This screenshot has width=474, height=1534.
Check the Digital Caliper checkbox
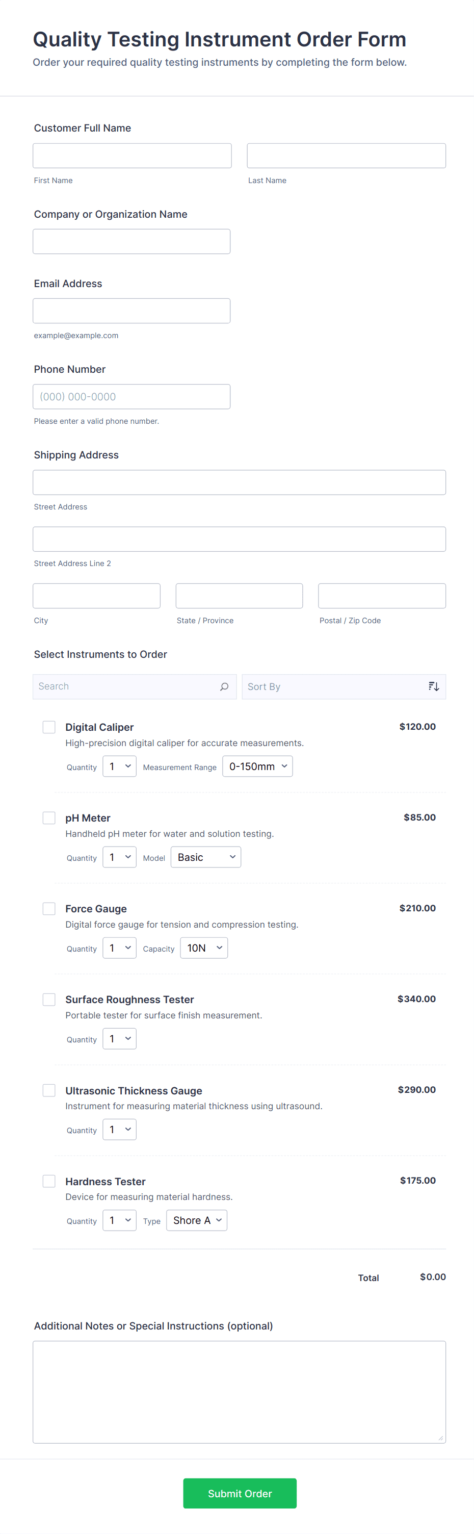tap(49, 727)
